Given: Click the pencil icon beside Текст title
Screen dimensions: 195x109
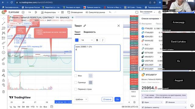Looking at the screenshot, I should tap(85, 26).
